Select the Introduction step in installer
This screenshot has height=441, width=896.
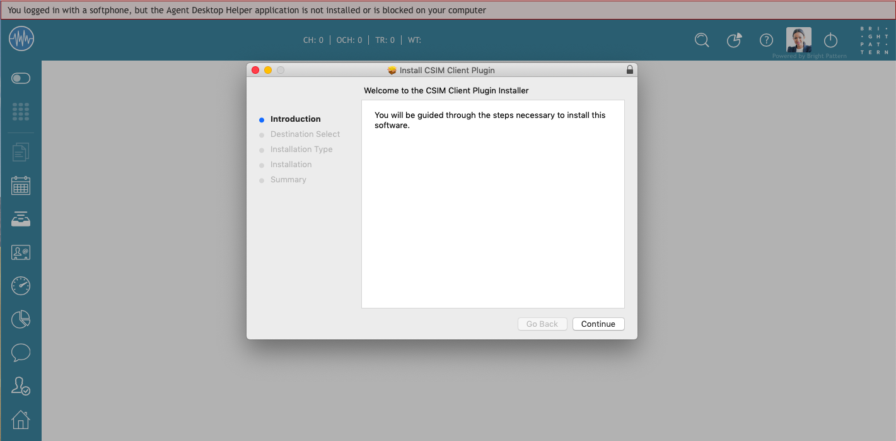coord(295,119)
